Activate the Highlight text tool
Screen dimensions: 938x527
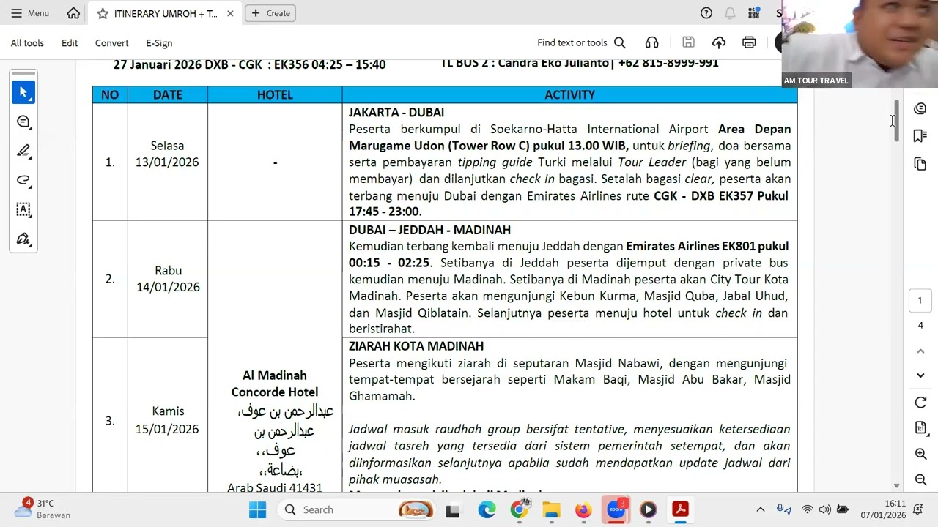[23, 151]
